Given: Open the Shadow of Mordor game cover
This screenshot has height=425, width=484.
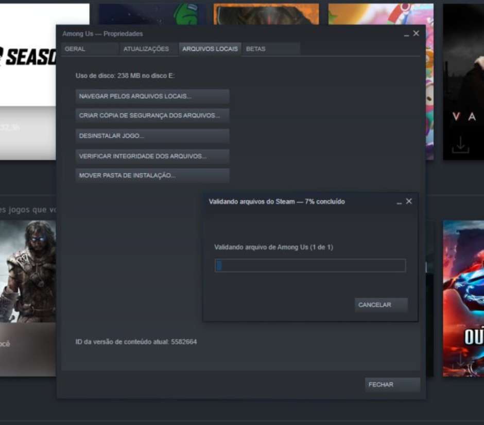Looking at the screenshot, I should pyautogui.click(x=28, y=272).
